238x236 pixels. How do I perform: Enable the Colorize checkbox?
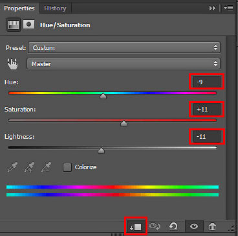[67, 167]
